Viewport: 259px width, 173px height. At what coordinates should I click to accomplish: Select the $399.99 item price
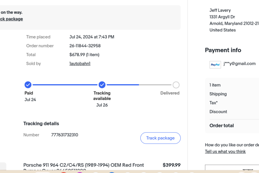point(171,165)
